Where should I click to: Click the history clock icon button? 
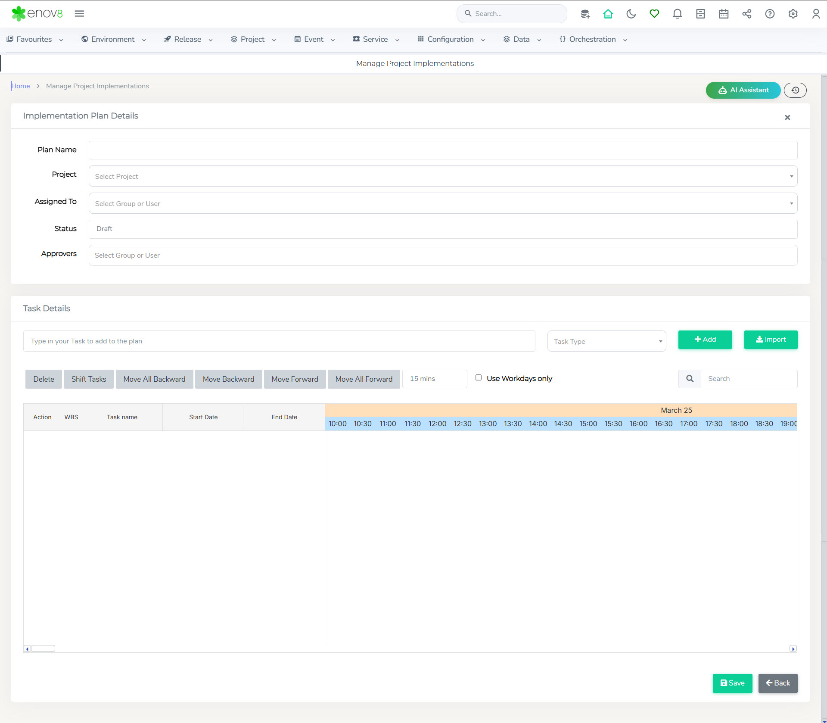click(795, 90)
